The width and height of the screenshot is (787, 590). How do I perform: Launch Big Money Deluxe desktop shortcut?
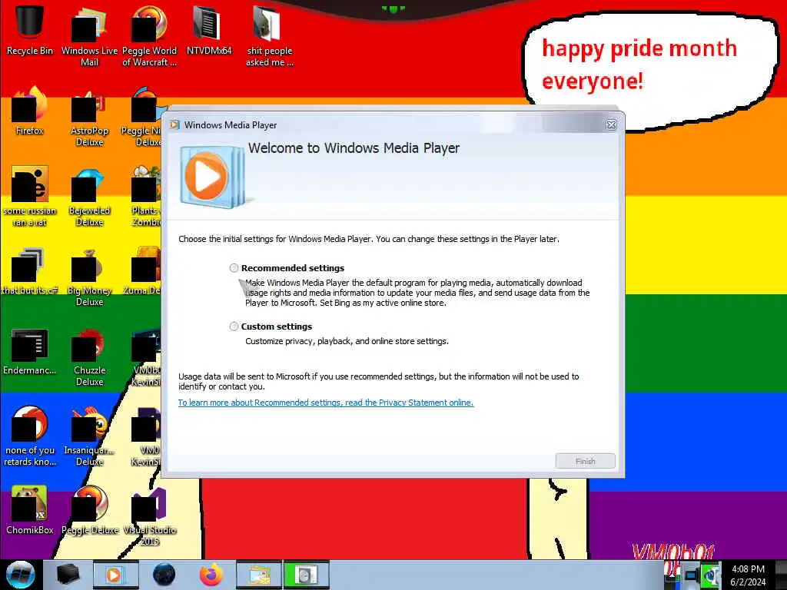tap(89, 277)
